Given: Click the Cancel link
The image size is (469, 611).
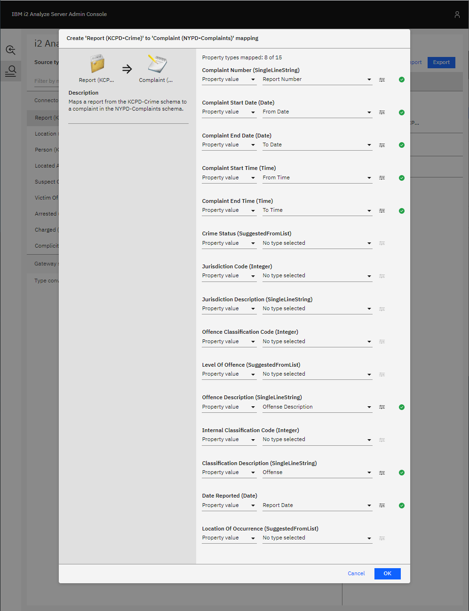Looking at the screenshot, I should coord(356,573).
